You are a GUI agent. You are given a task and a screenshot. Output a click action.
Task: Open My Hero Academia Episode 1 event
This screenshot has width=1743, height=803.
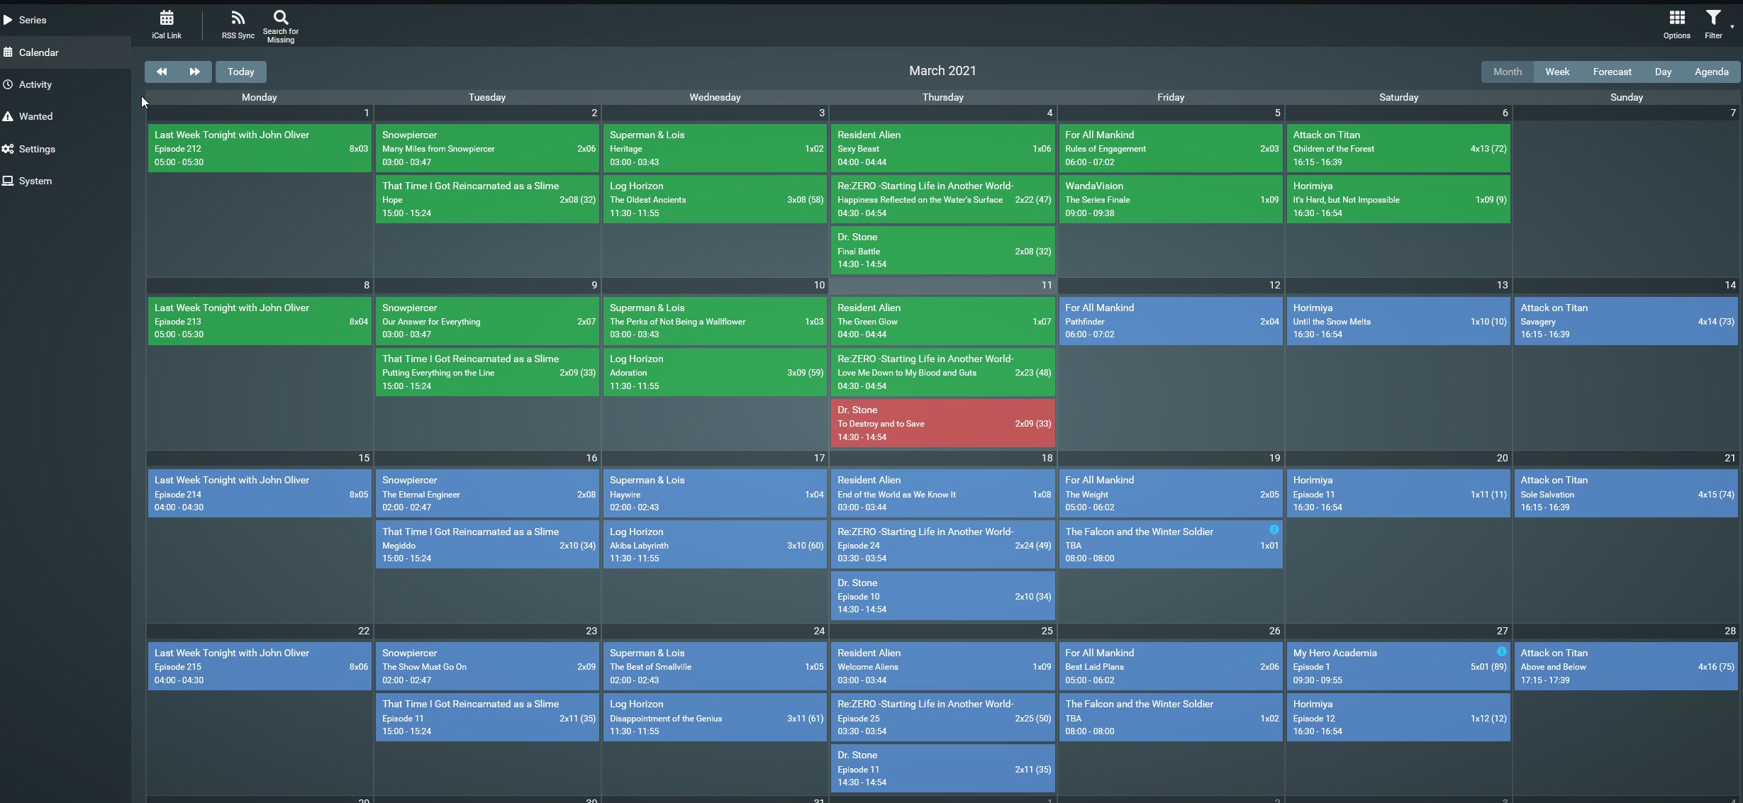coord(1398,666)
